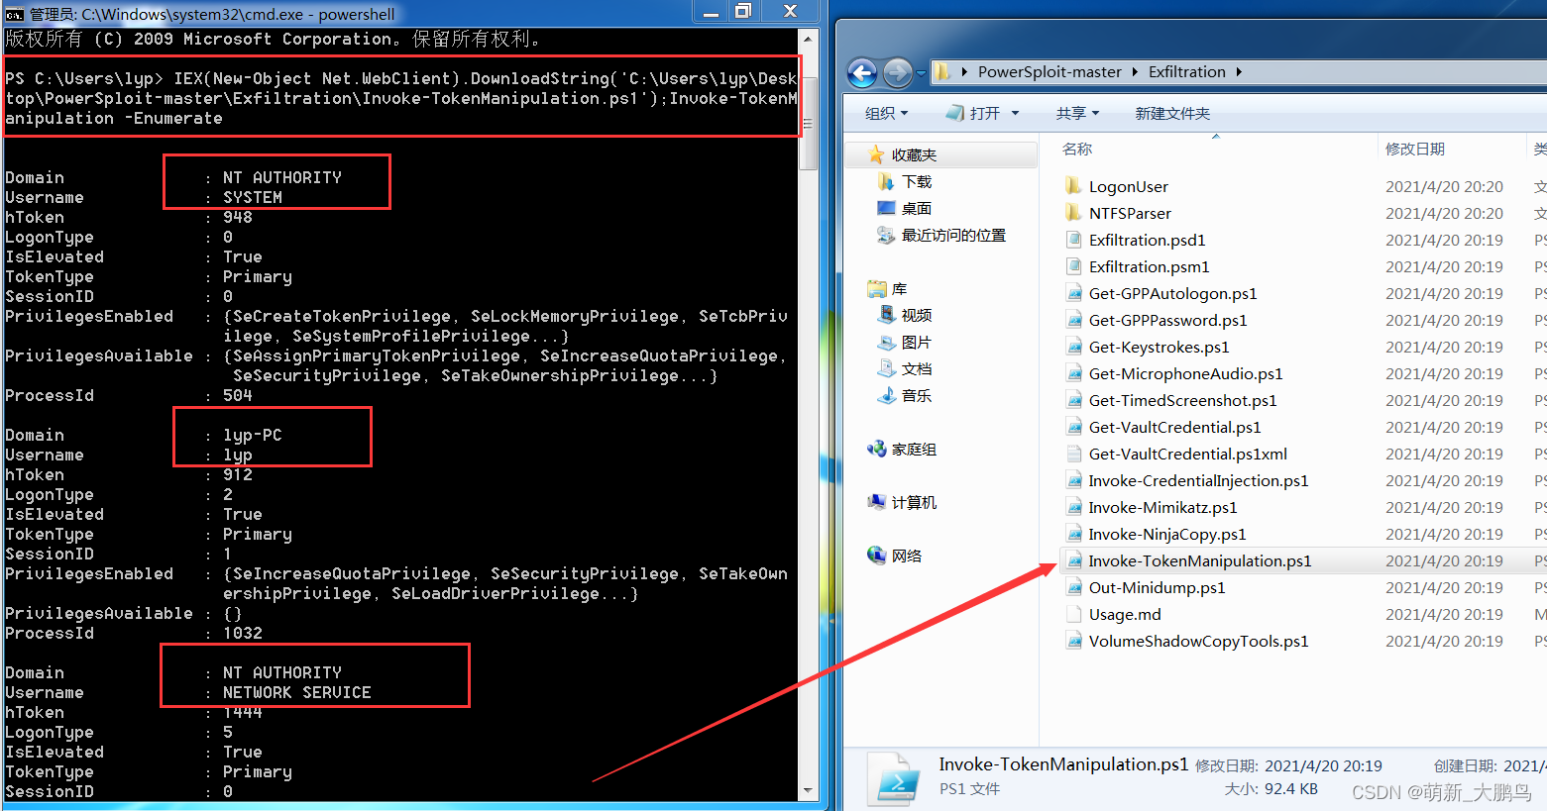Viewport: 1547px width, 811px height.
Task: Open the 组织 toolbar menu
Action: coord(886,114)
